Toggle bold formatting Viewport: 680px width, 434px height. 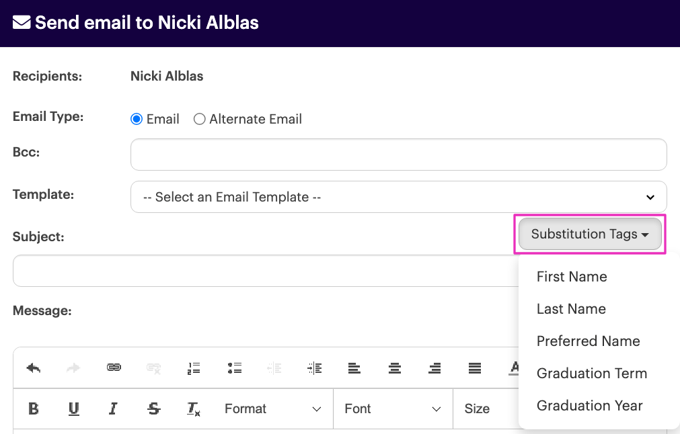click(34, 408)
